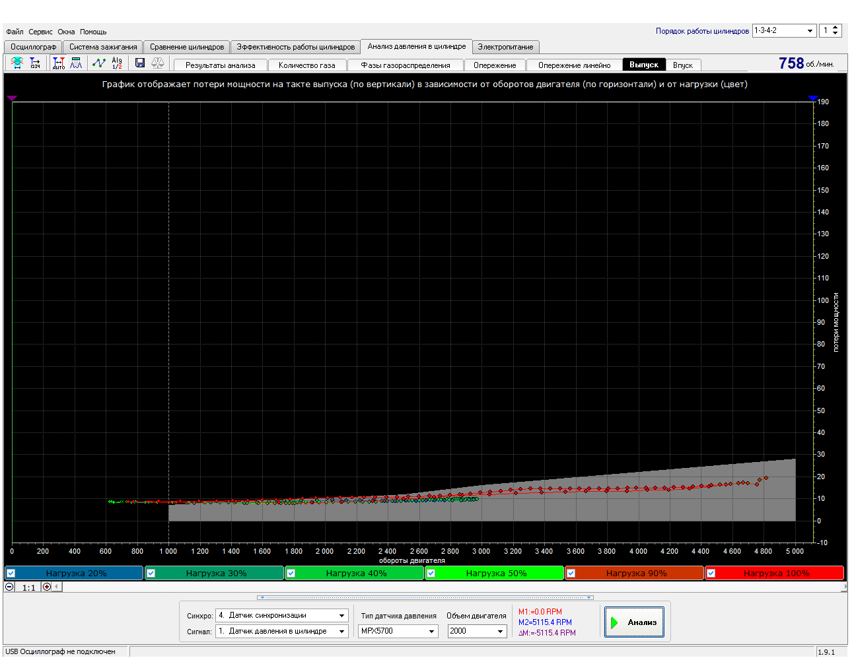Uncheck the Нагрузка 90% checkbox
The image size is (856, 660).
[571, 573]
